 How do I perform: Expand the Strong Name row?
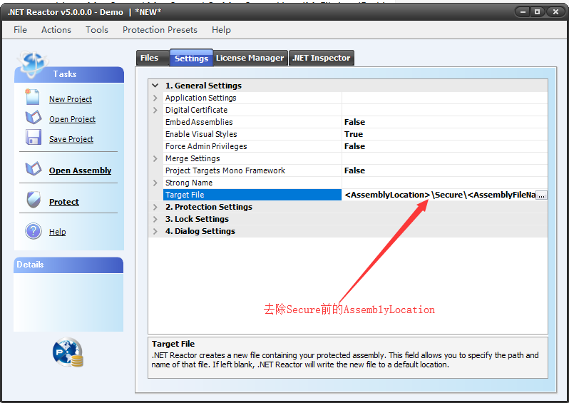click(155, 183)
